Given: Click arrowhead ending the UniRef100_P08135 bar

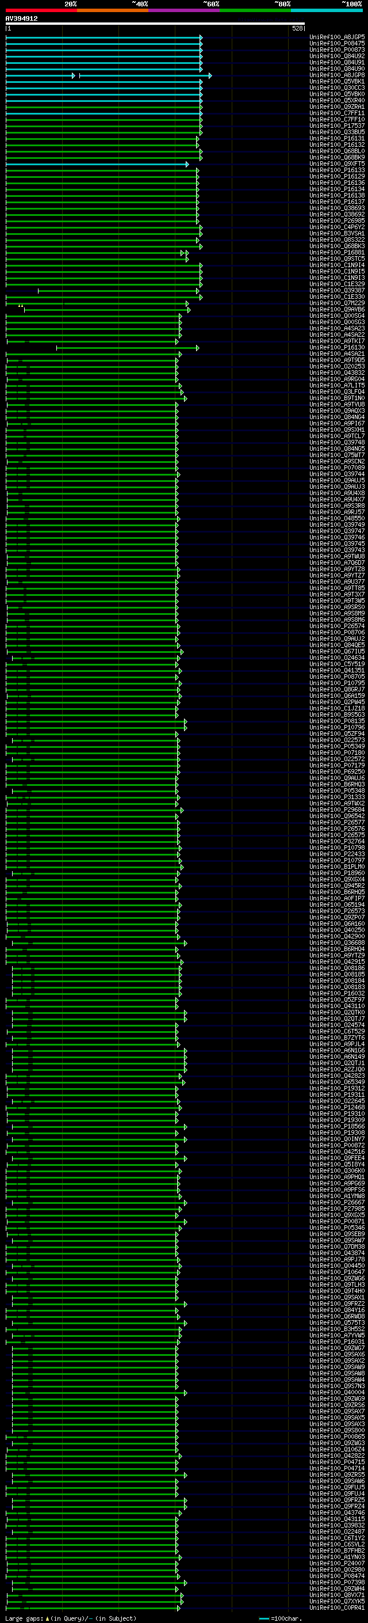Looking at the screenshot, I should (x=185, y=721).
